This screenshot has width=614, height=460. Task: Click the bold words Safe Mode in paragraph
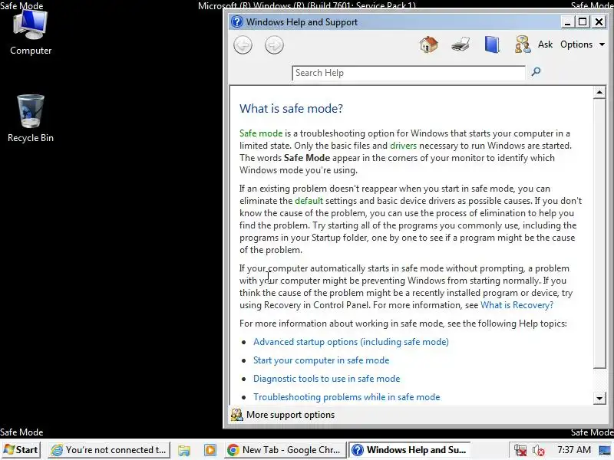click(x=307, y=158)
